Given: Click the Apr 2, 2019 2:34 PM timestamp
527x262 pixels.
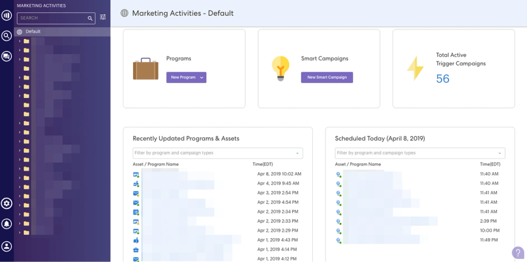Looking at the screenshot, I should coord(278,212).
